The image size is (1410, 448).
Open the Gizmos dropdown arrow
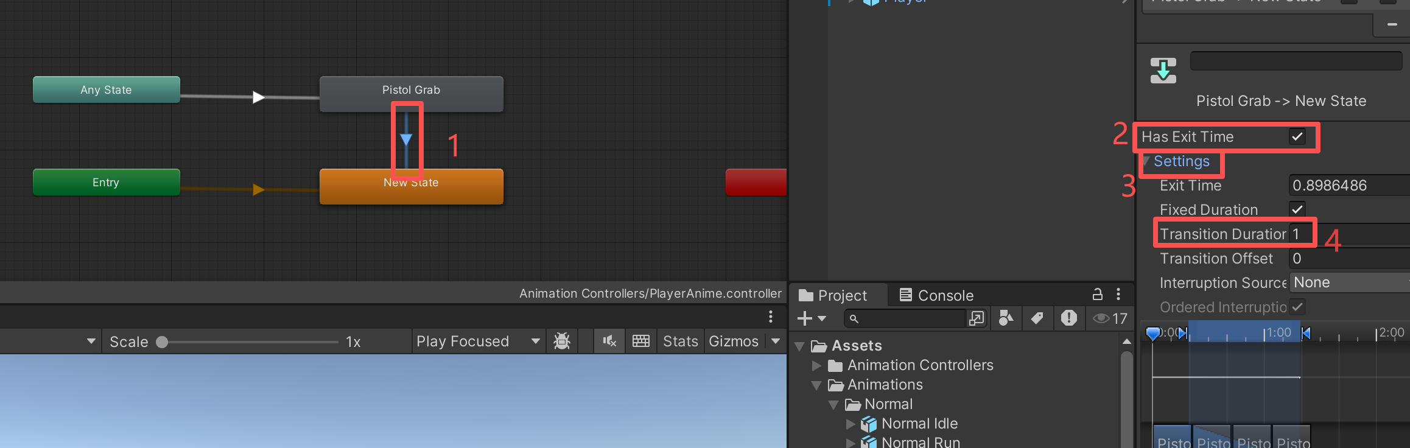click(776, 341)
